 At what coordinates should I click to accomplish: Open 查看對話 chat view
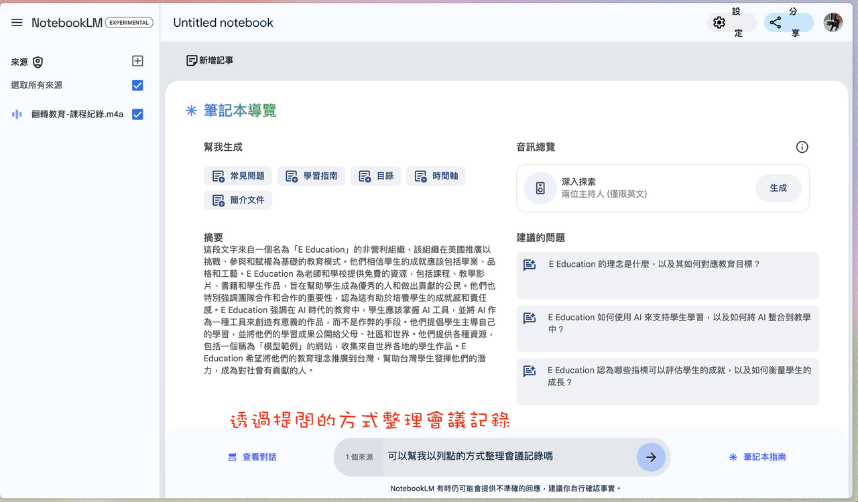252,457
